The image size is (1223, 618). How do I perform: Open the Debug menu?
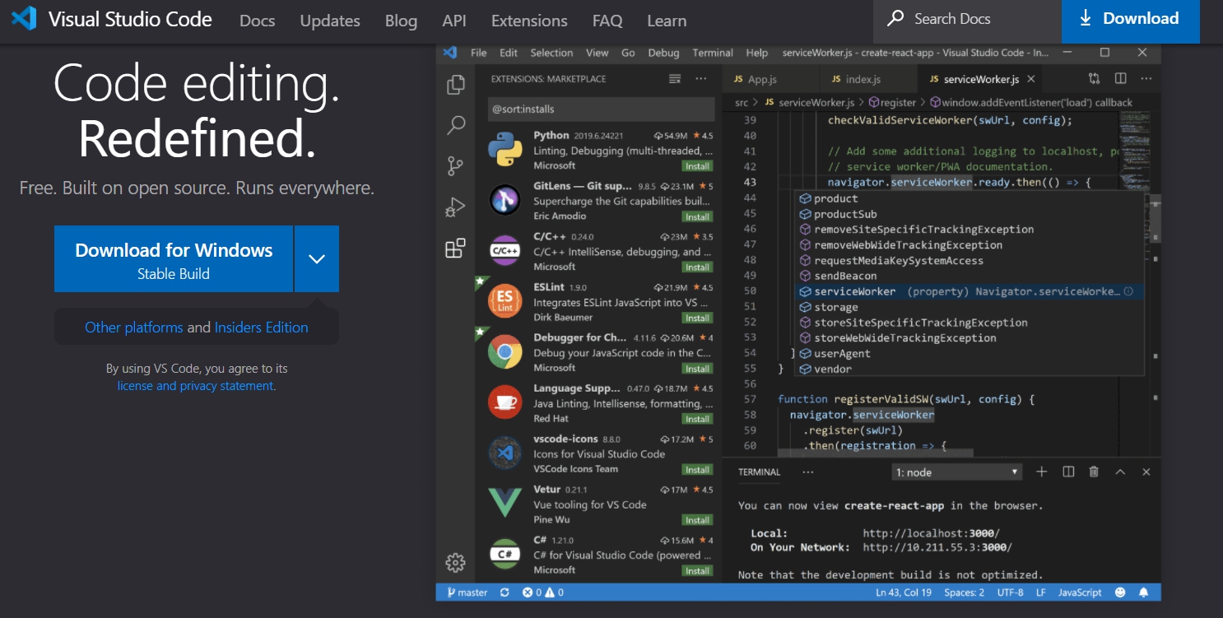tap(663, 53)
